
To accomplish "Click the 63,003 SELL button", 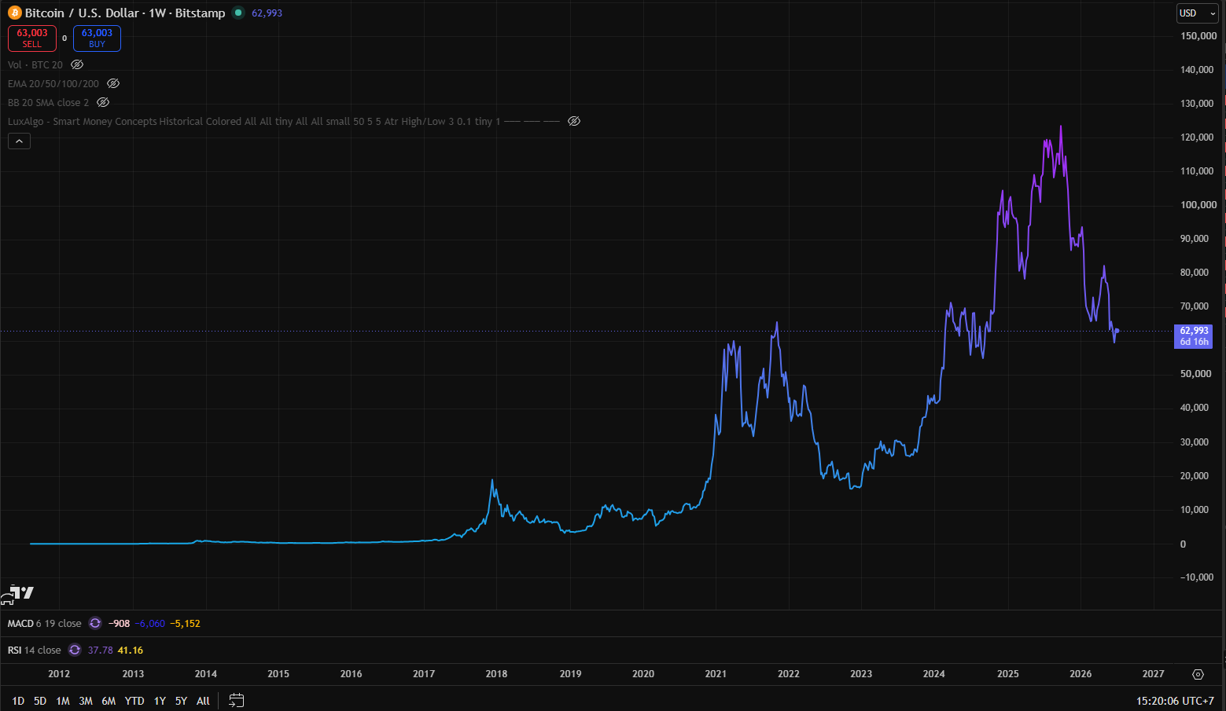I will coord(32,38).
